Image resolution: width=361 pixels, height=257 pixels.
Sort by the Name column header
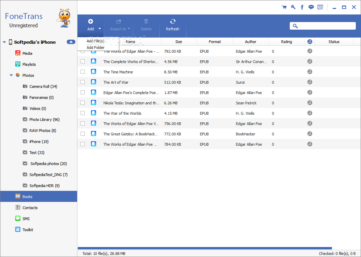tap(131, 42)
